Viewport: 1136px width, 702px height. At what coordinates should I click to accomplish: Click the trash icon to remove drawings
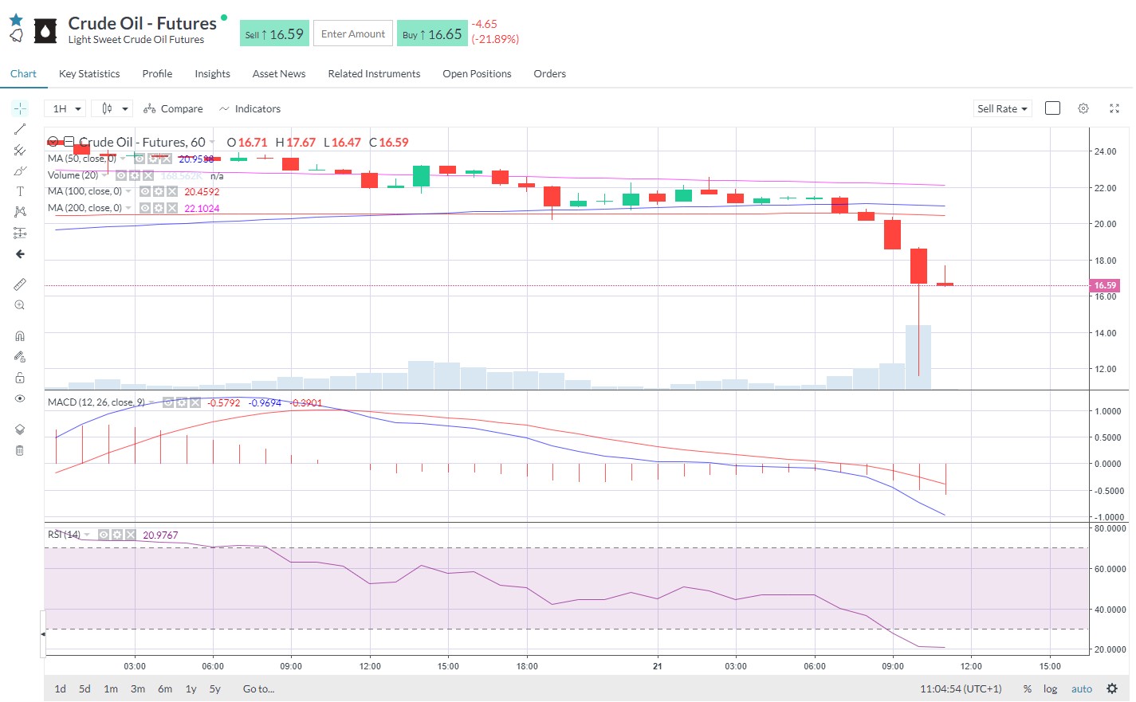click(20, 451)
